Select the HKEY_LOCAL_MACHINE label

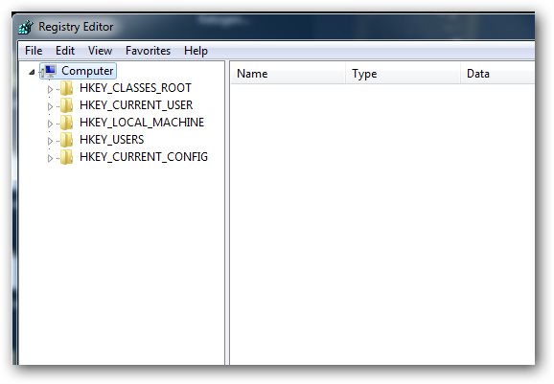[x=142, y=123]
